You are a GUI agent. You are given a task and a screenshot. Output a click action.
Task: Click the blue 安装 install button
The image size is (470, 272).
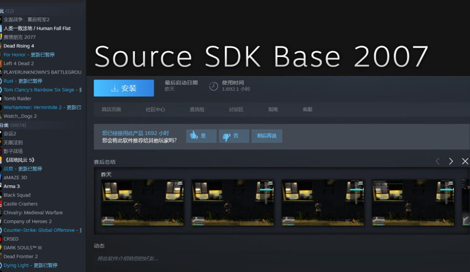coord(124,88)
